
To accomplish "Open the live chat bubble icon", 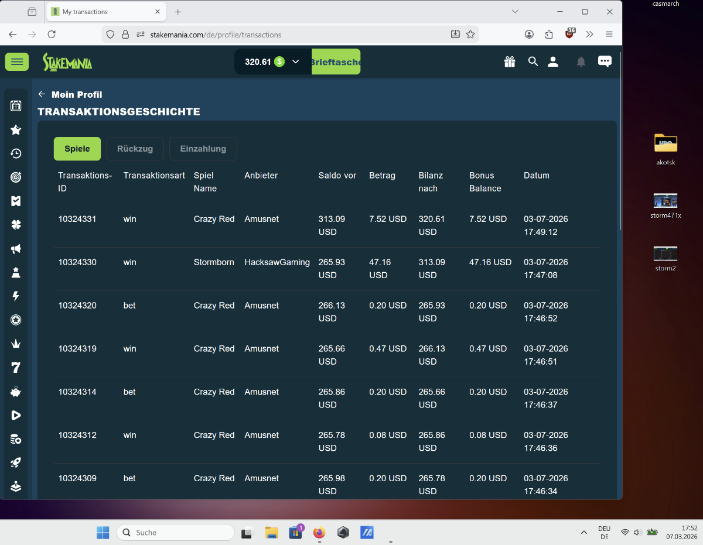I will (x=604, y=61).
